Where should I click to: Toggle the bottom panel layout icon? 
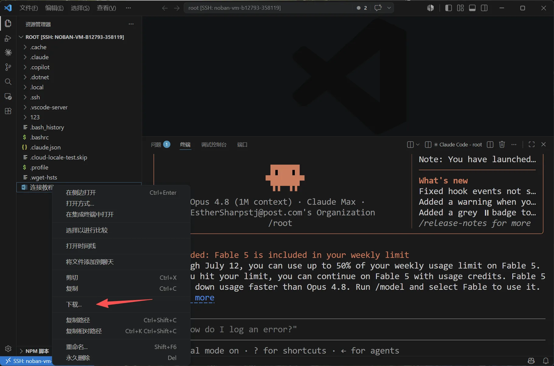[472, 8]
